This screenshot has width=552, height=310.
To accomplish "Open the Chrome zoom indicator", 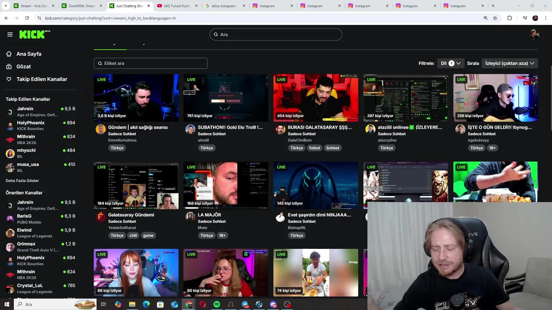I will 486,18.
